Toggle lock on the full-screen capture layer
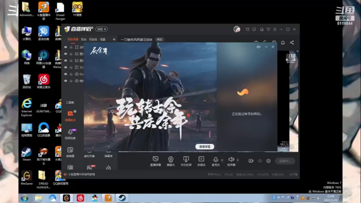Image resolution: width=361 pixels, height=203 pixels. pos(71,47)
